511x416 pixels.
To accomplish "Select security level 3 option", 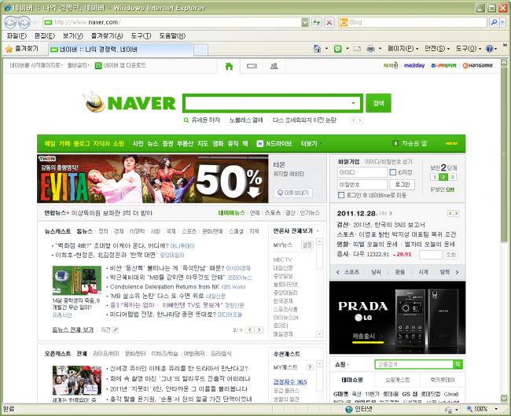I will (x=454, y=178).
